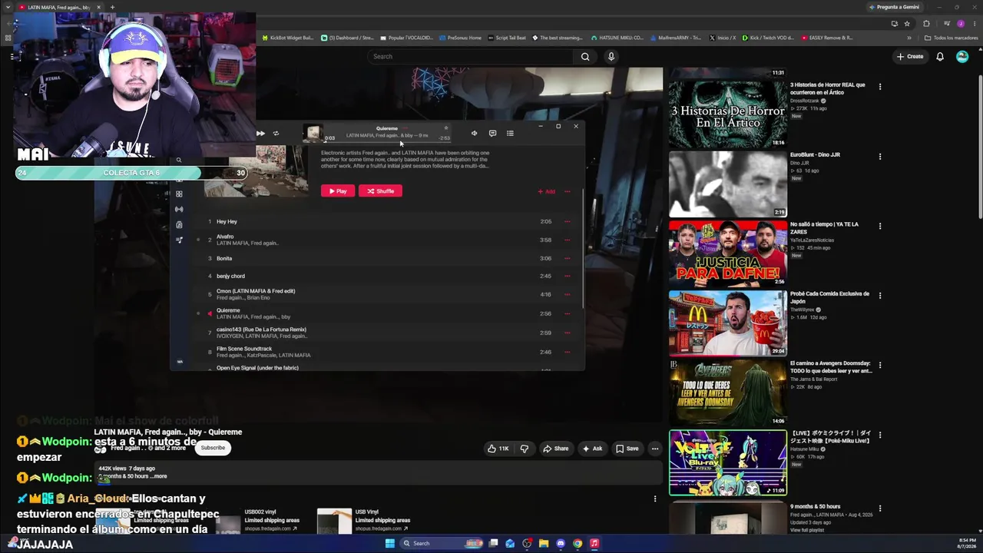Click the Ask button under the video
Screen dimensions: 983x553
coord(592,449)
